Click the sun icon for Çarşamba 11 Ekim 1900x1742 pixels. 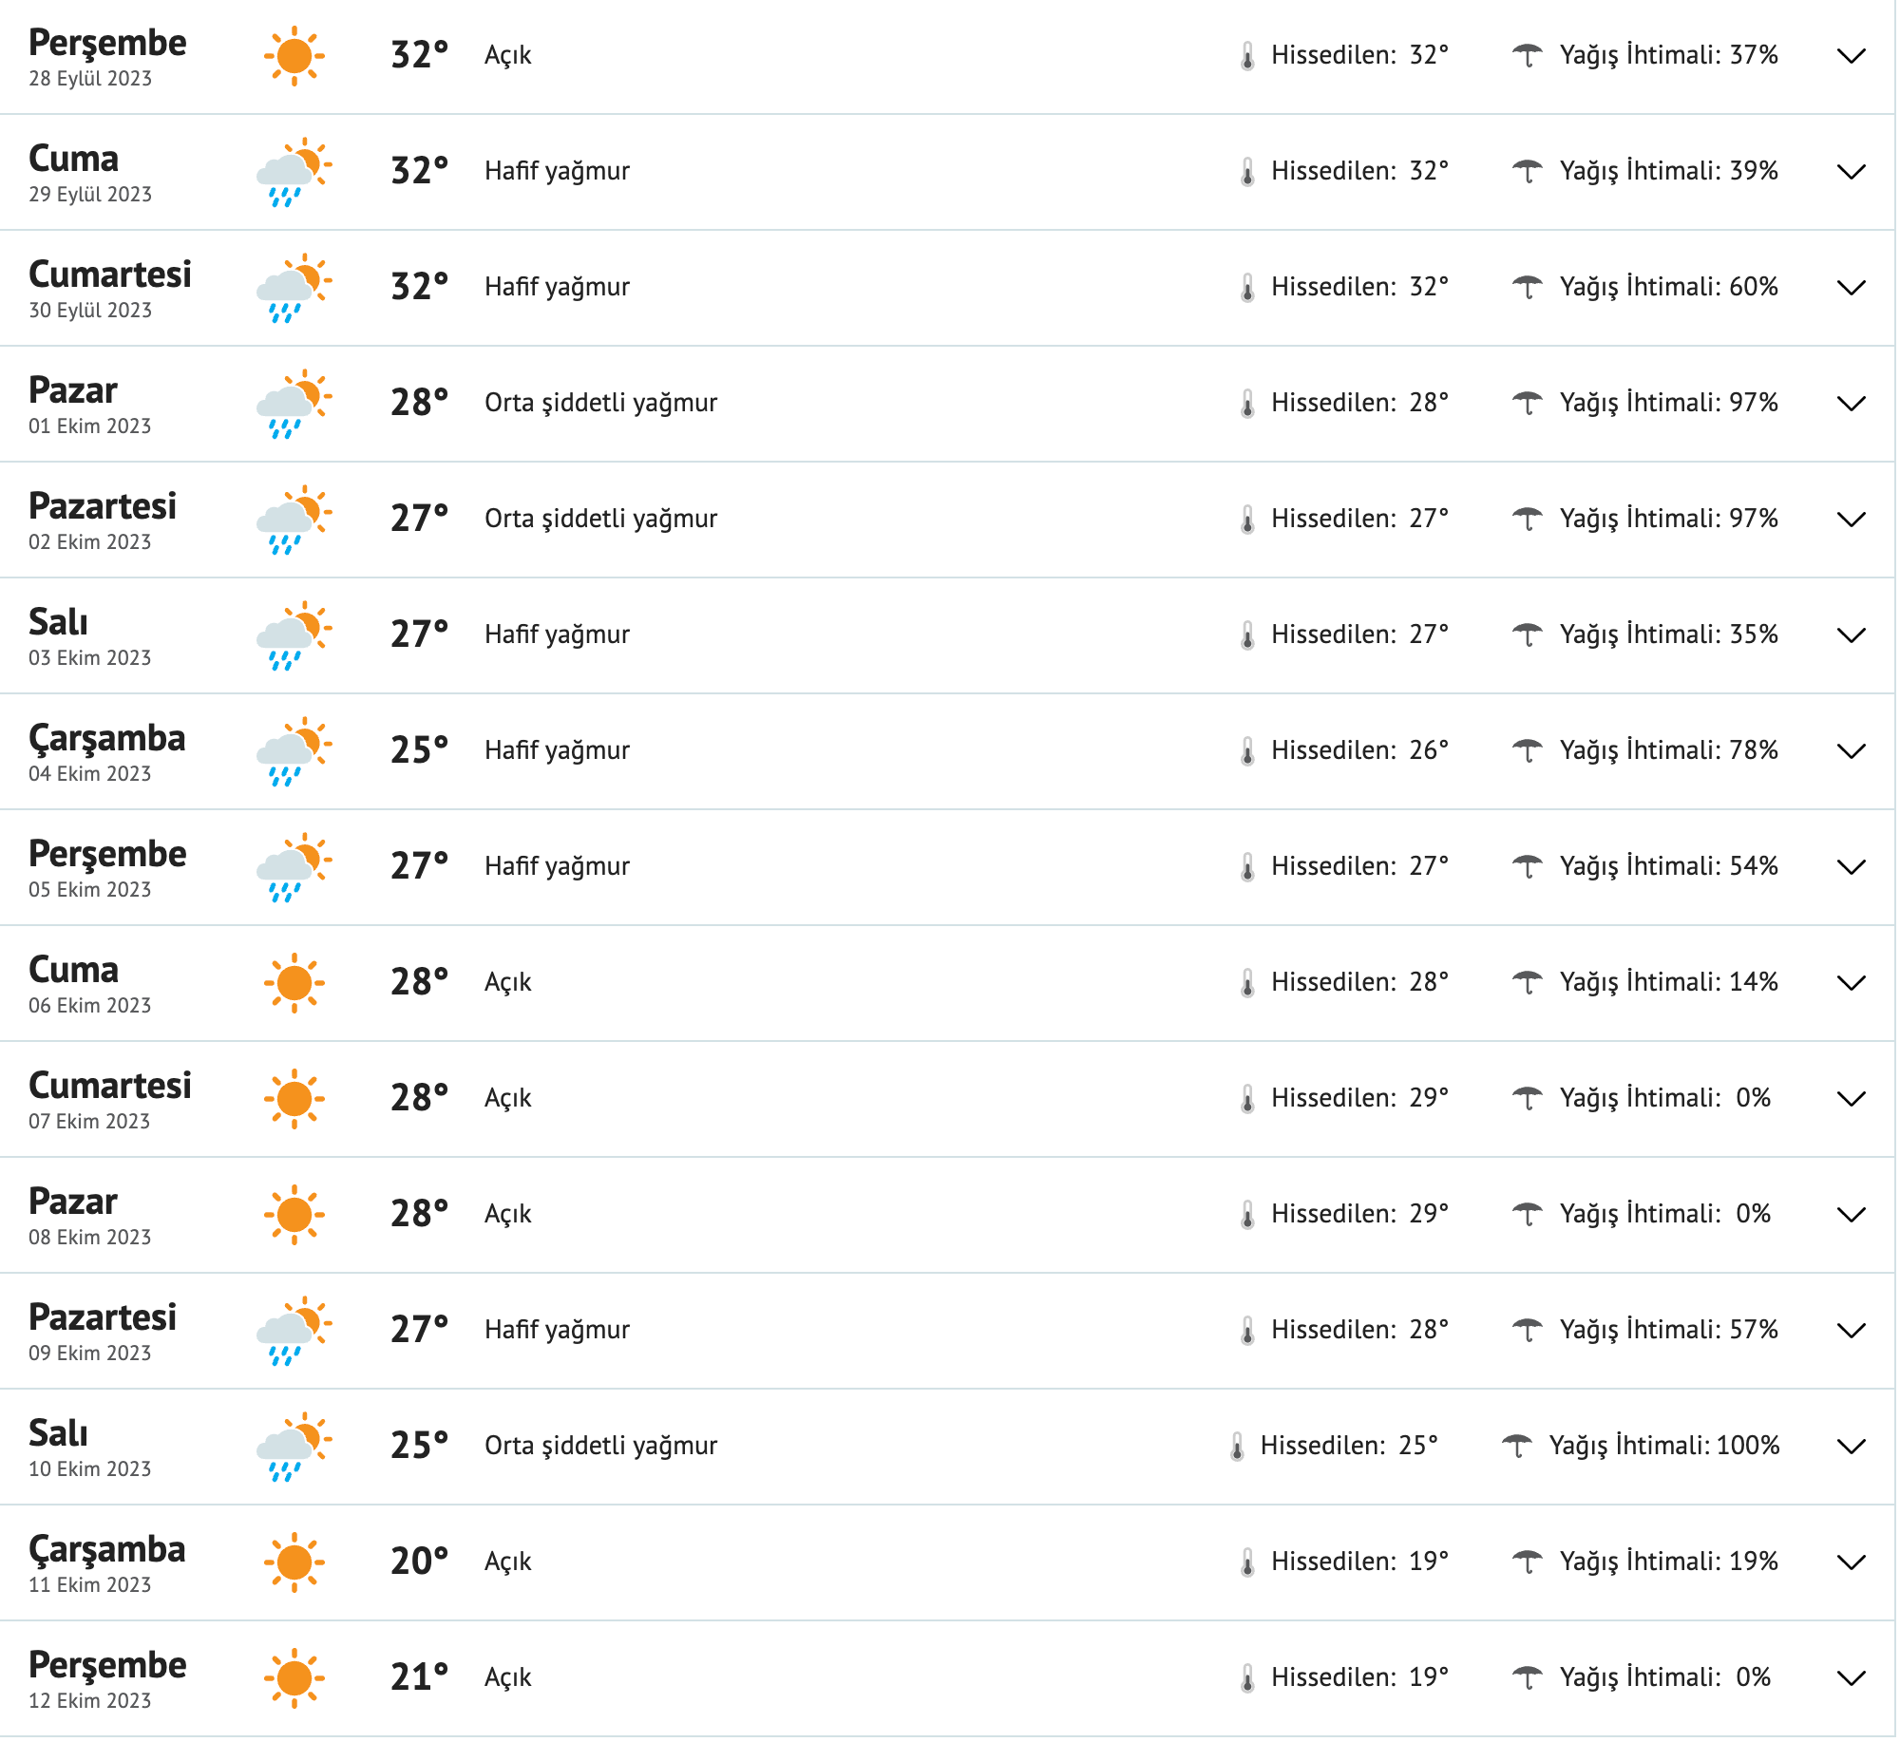click(294, 1562)
